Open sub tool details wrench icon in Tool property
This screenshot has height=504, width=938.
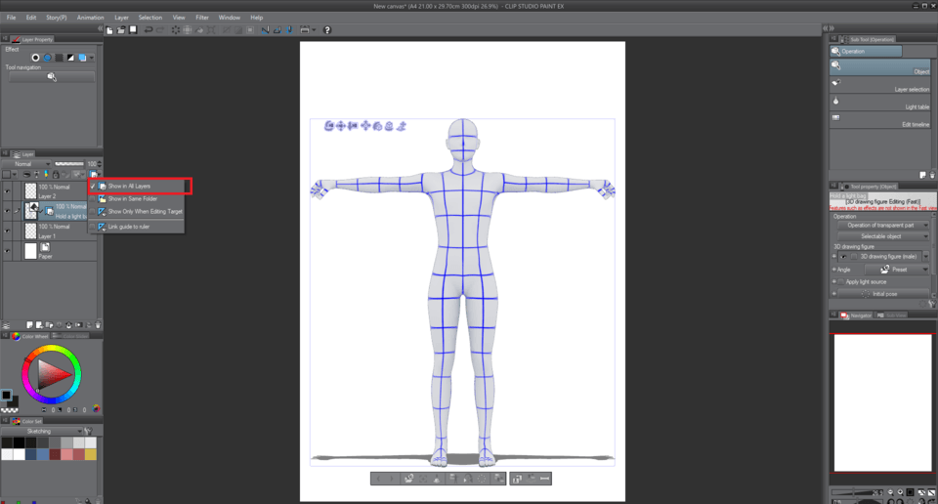click(932, 305)
